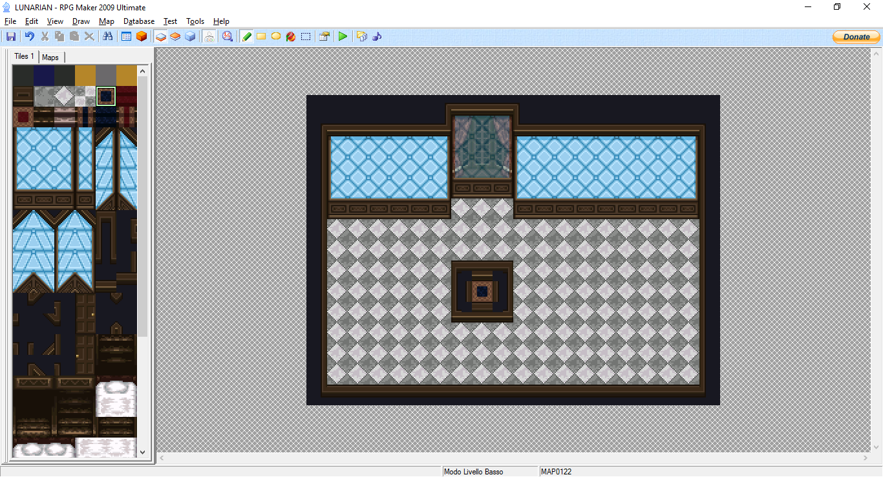Screen dimensions: 883x477
Task: Click the Save icon in the toolbar
Action: click(11, 37)
